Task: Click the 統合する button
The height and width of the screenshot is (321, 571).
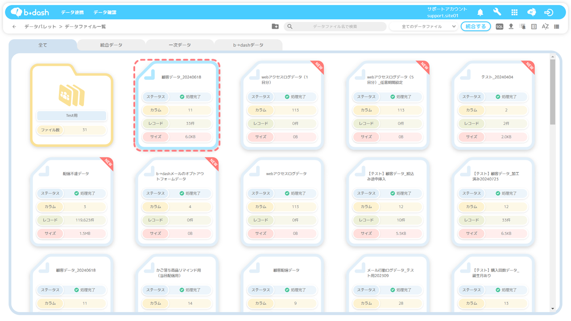Action: click(x=476, y=27)
